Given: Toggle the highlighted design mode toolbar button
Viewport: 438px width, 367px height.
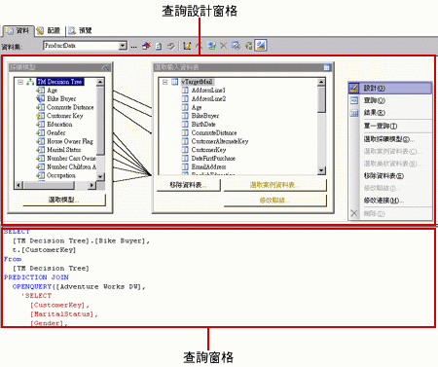Looking at the screenshot, I should [261, 46].
